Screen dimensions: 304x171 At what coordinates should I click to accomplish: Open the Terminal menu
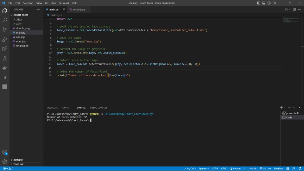pos(64,3)
